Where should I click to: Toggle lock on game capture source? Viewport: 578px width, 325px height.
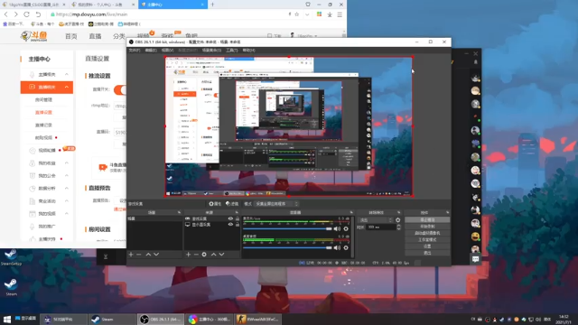tap(238, 218)
